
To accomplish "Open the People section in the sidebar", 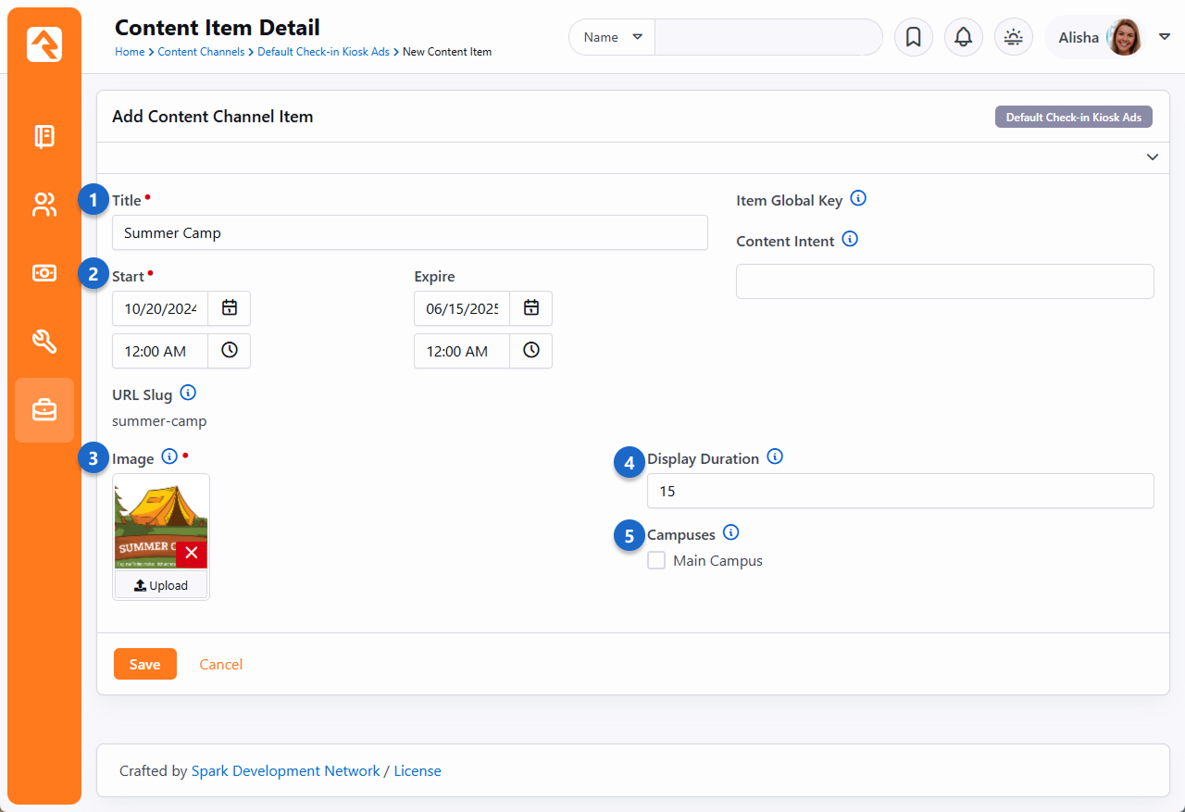I will 44,205.
